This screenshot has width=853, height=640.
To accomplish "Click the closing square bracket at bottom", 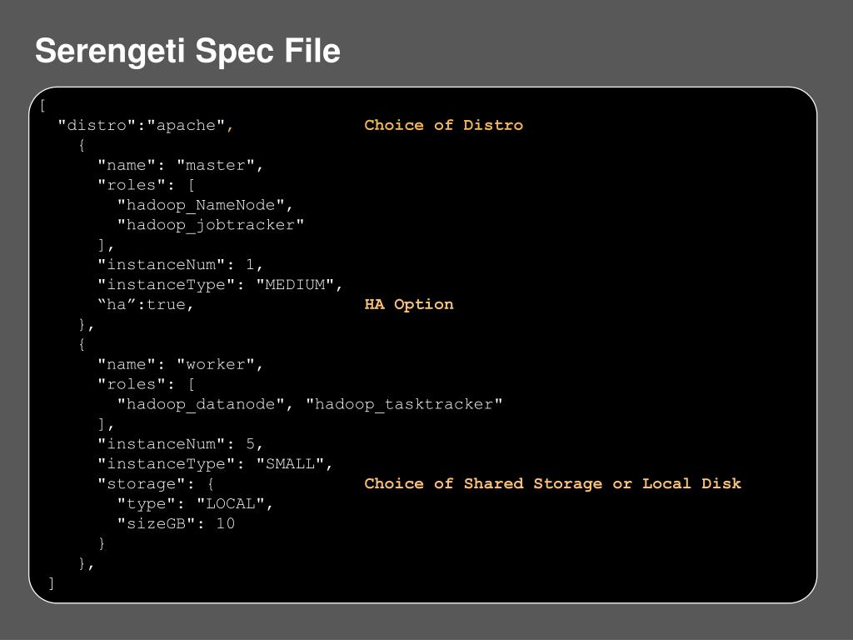I will (51, 584).
